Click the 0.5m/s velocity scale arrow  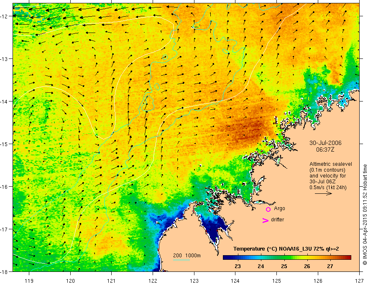tap(323, 193)
